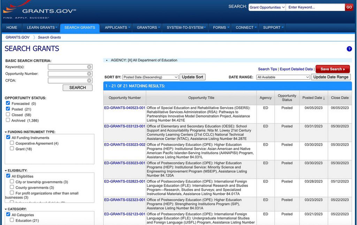Screen dimensions: 357x225
Task: Open opportunity ED-GRANTS-032823-001
Action: [x=124, y=181]
